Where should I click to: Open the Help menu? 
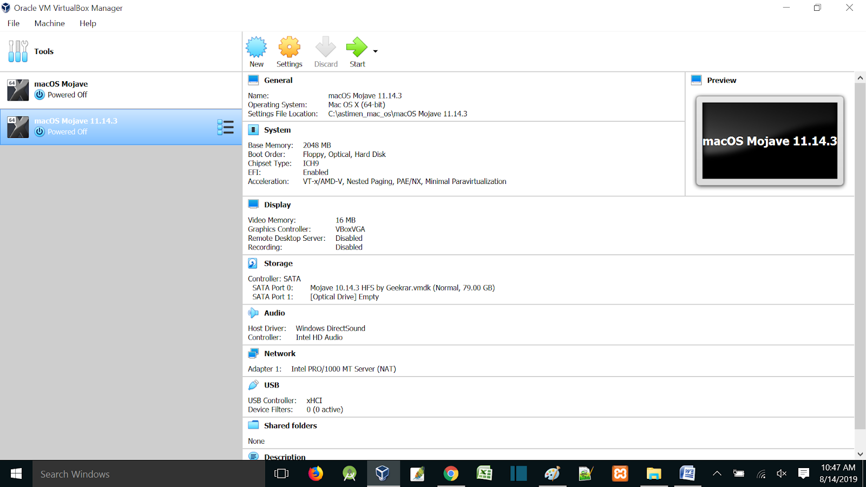88,23
